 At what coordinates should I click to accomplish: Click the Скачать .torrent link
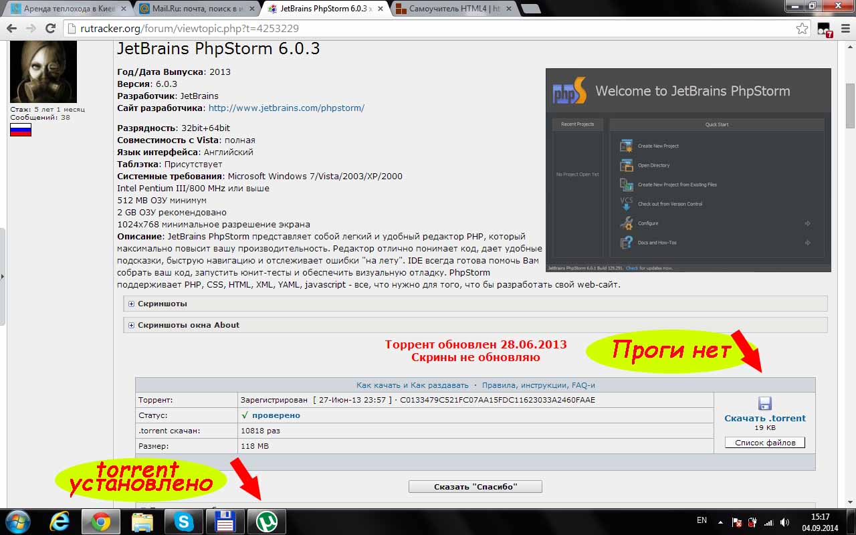click(x=765, y=418)
